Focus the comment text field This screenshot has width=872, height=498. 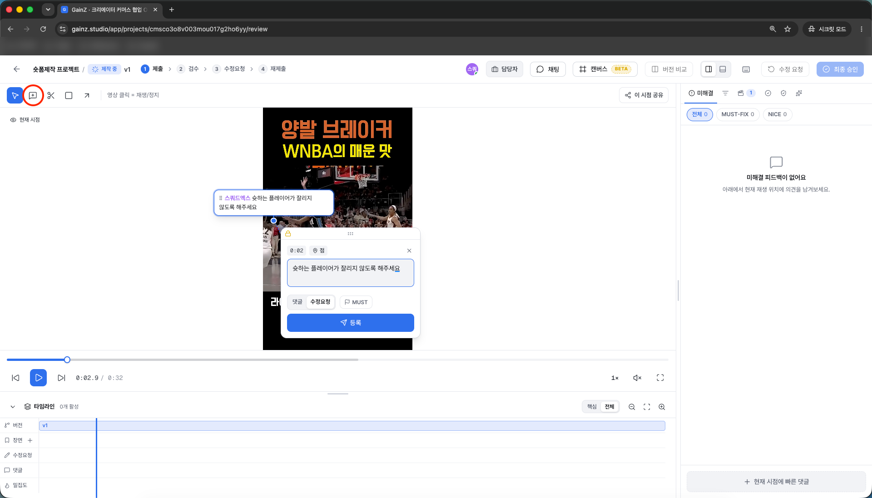[351, 273]
